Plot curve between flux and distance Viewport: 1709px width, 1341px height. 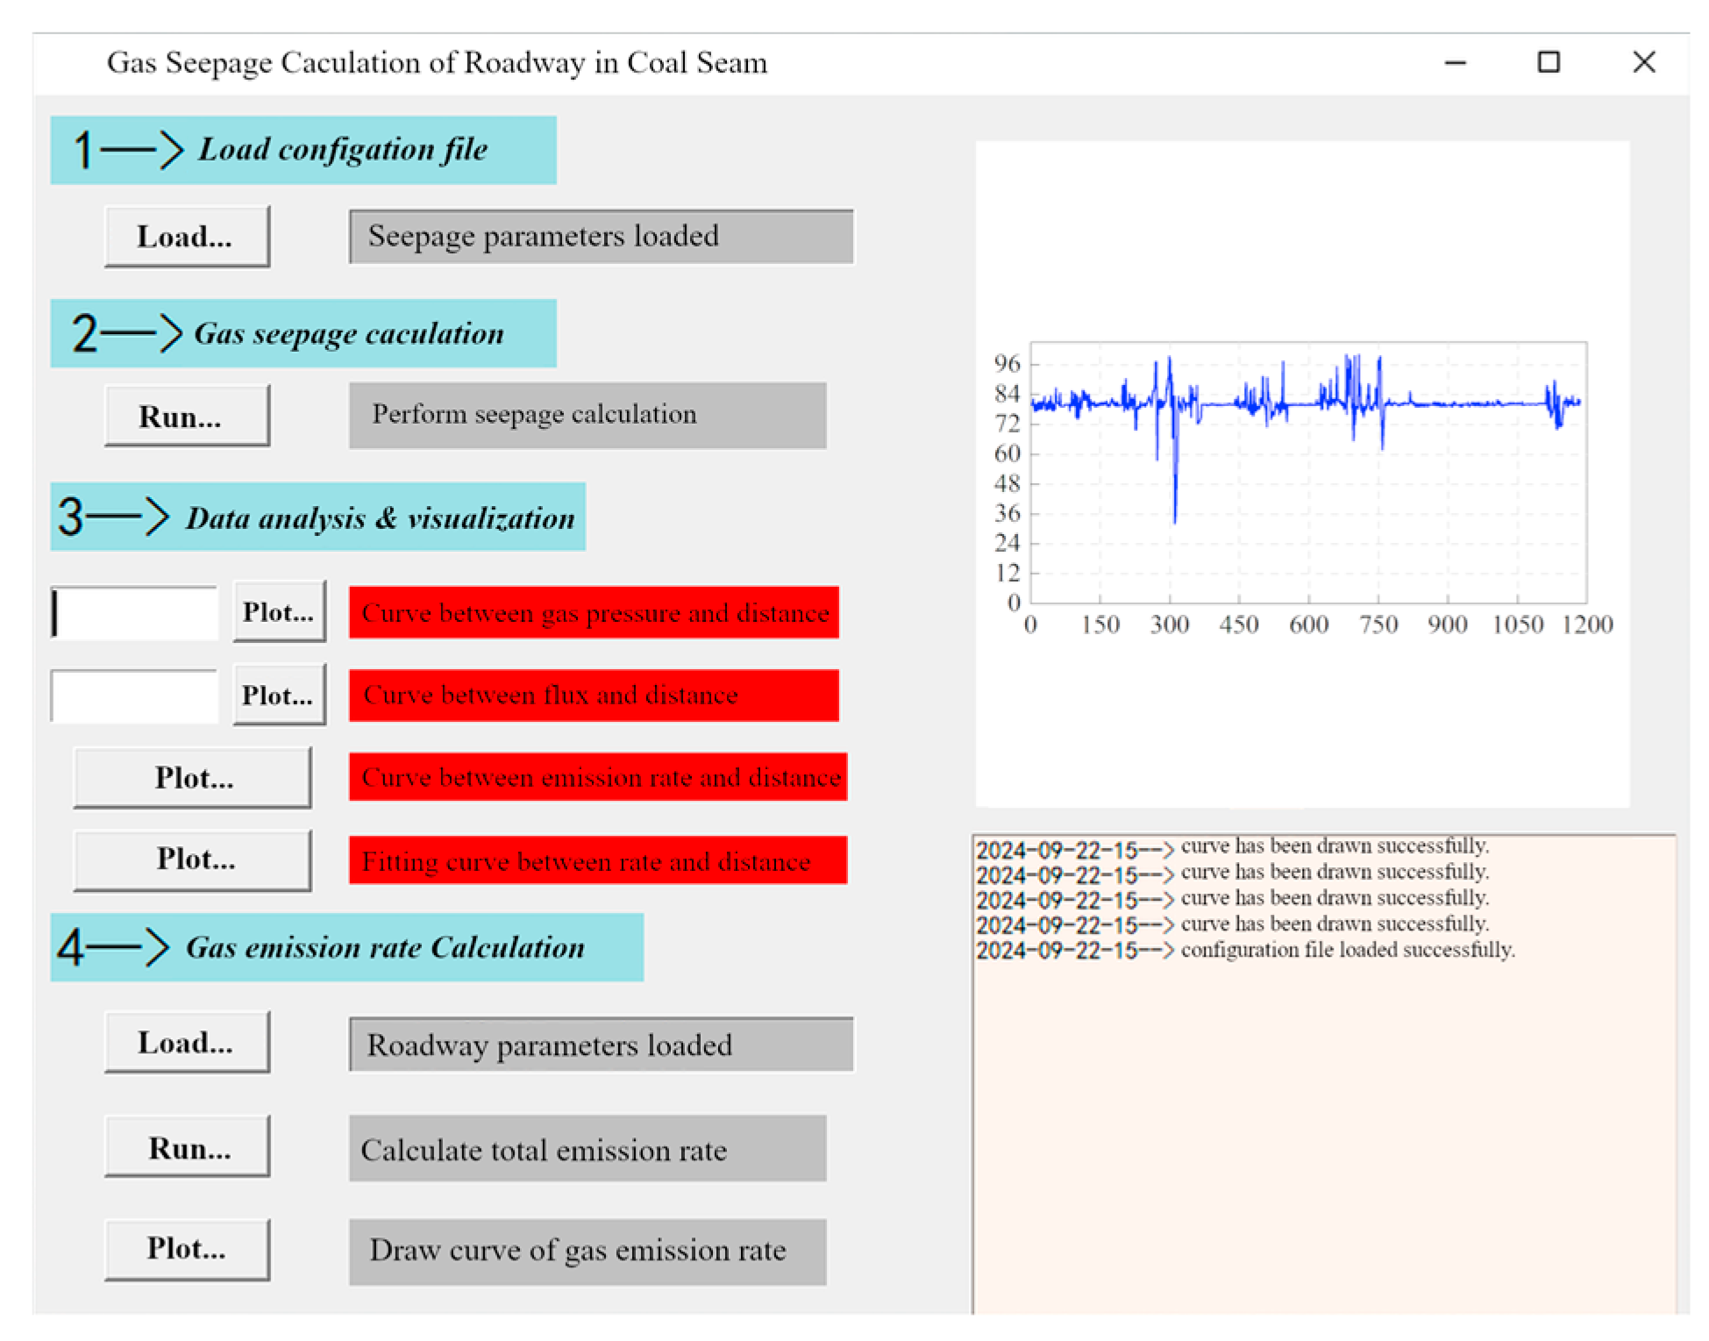278,695
